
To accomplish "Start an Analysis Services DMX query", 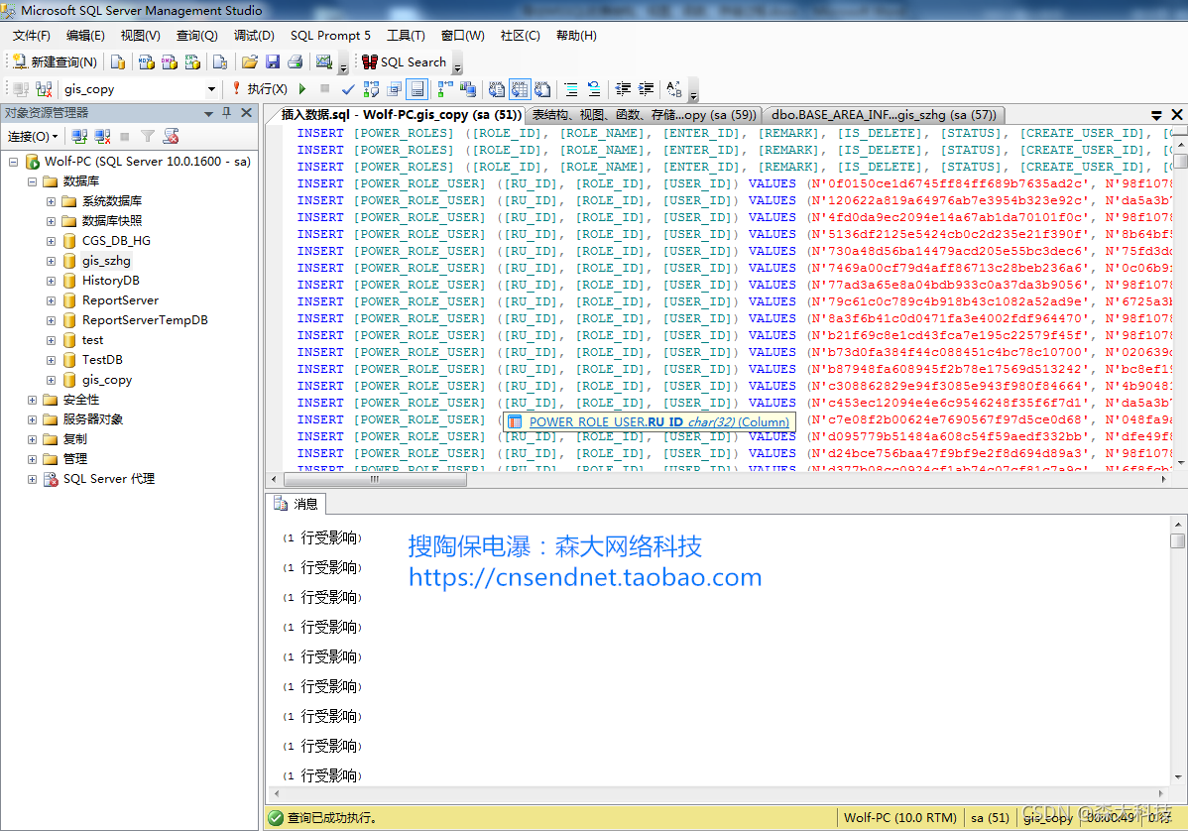I will [x=170, y=62].
